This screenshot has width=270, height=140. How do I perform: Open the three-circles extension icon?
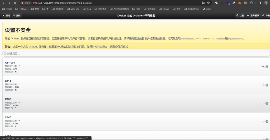pos(216,3)
